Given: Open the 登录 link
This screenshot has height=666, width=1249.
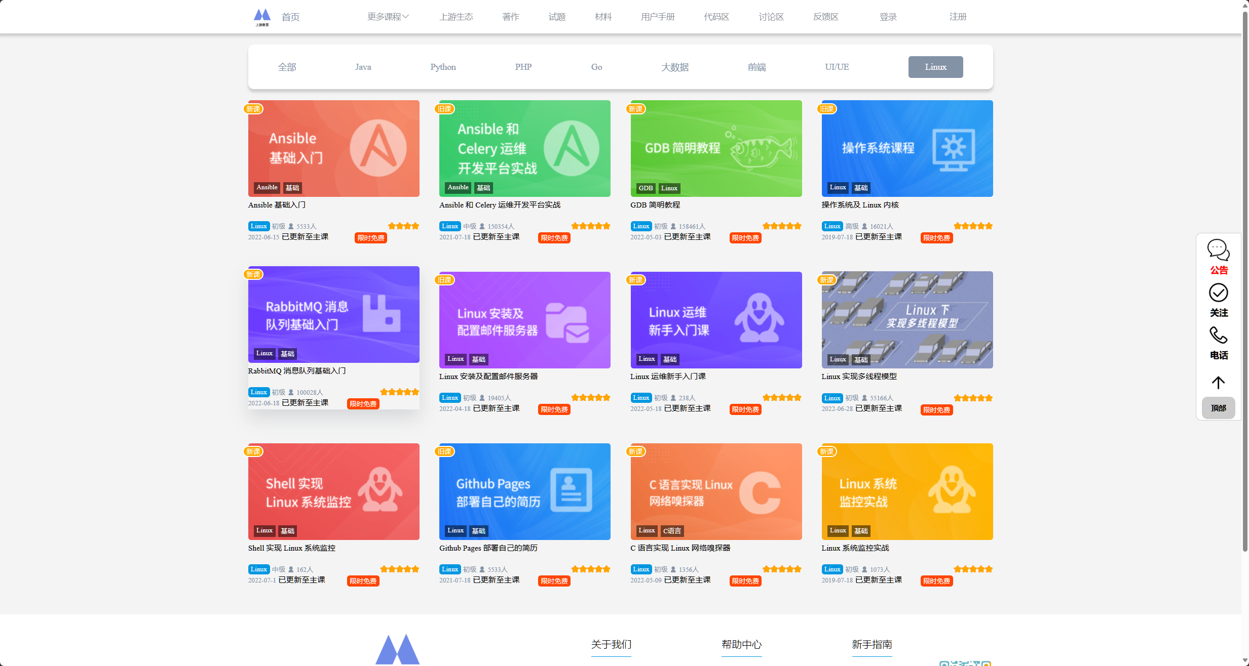Looking at the screenshot, I should click(x=888, y=17).
